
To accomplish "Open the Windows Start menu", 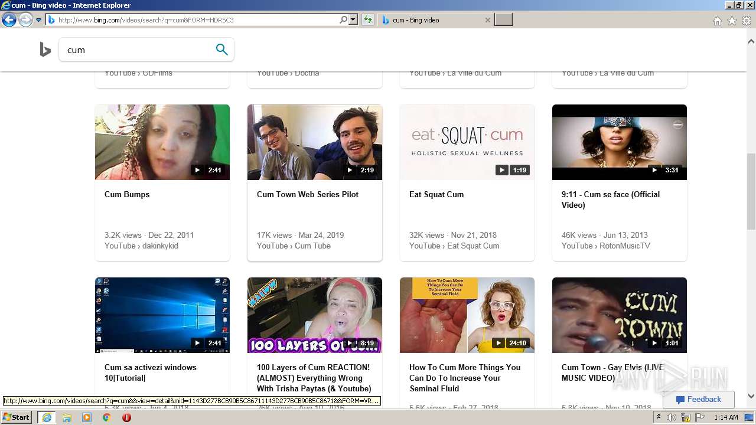I will (x=17, y=417).
